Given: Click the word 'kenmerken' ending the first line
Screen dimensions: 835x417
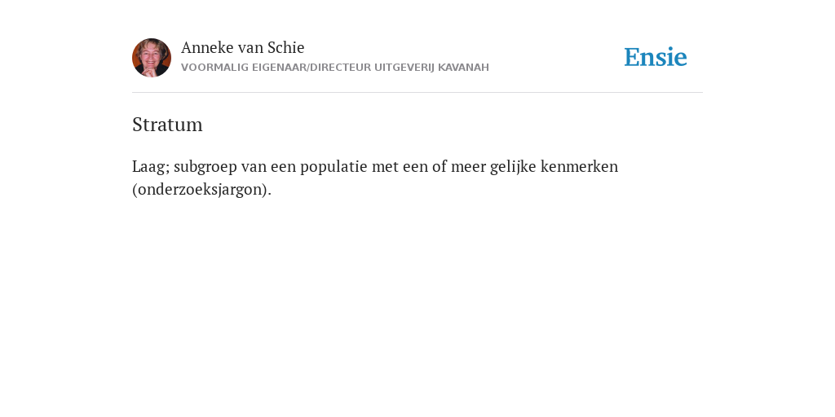Looking at the screenshot, I should click(x=580, y=166).
